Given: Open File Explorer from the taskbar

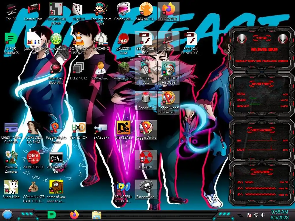Looking at the screenshot, I should pos(97,215).
